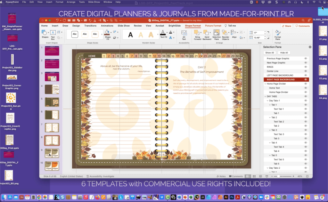The image size is (328, 202).
Task: Click the Reorder Objects icon
Action: click(225, 32)
